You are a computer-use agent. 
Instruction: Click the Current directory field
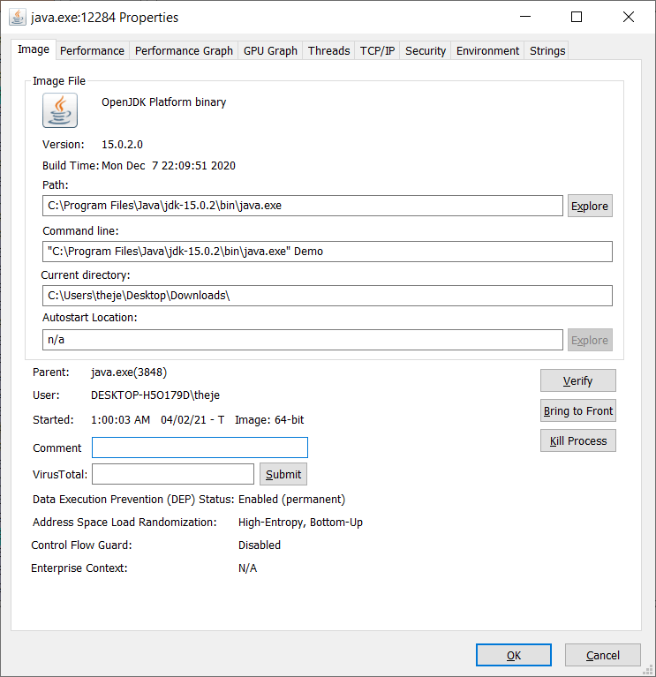pos(328,296)
